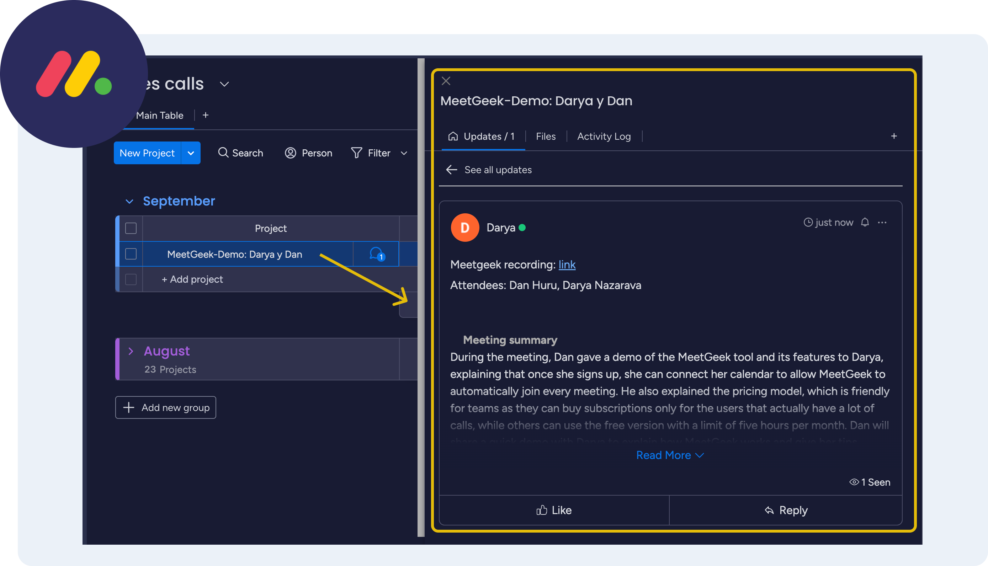Screen dimensions: 988x566
Task: Toggle the 1 Seen eye indicator
Action: (x=870, y=482)
